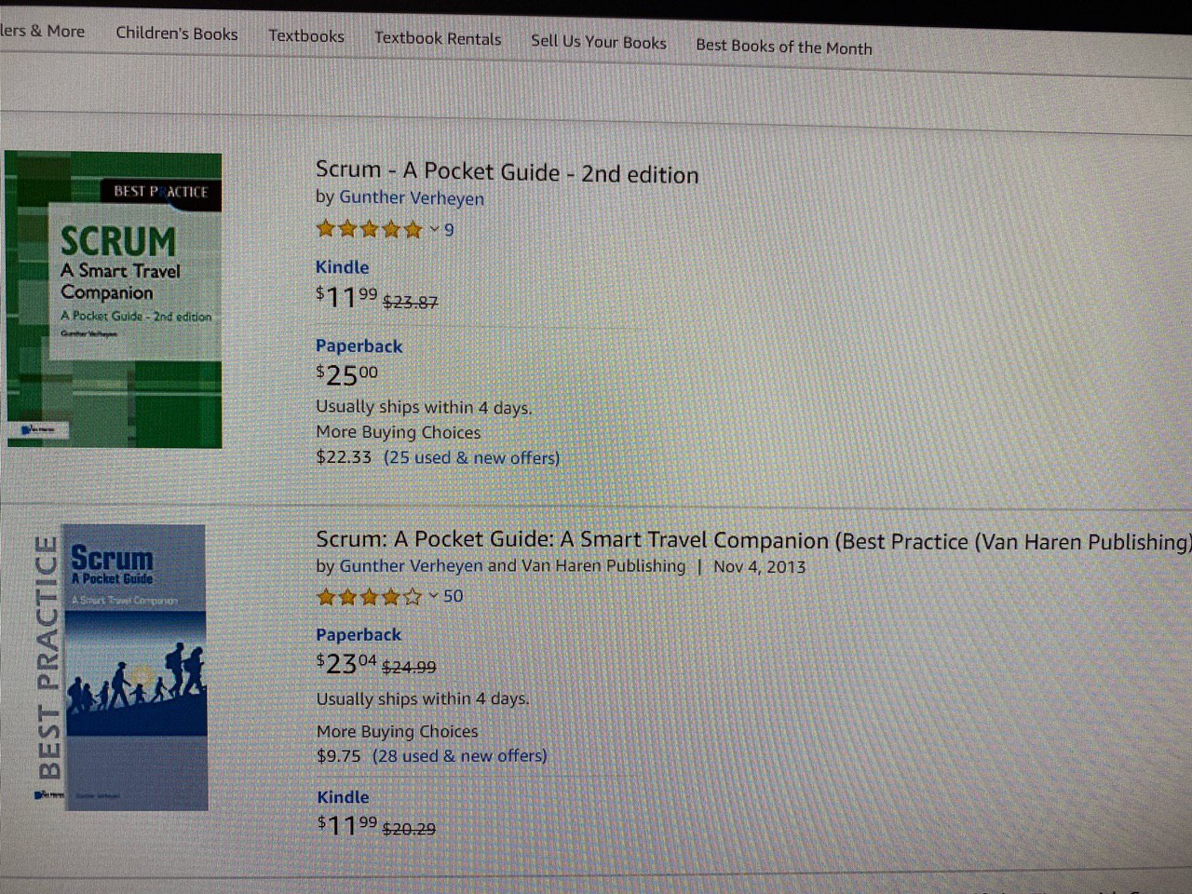Open the 50 reviews count link
Image resolution: width=1192 pixels, height=894 pixels.
point(453,596)
